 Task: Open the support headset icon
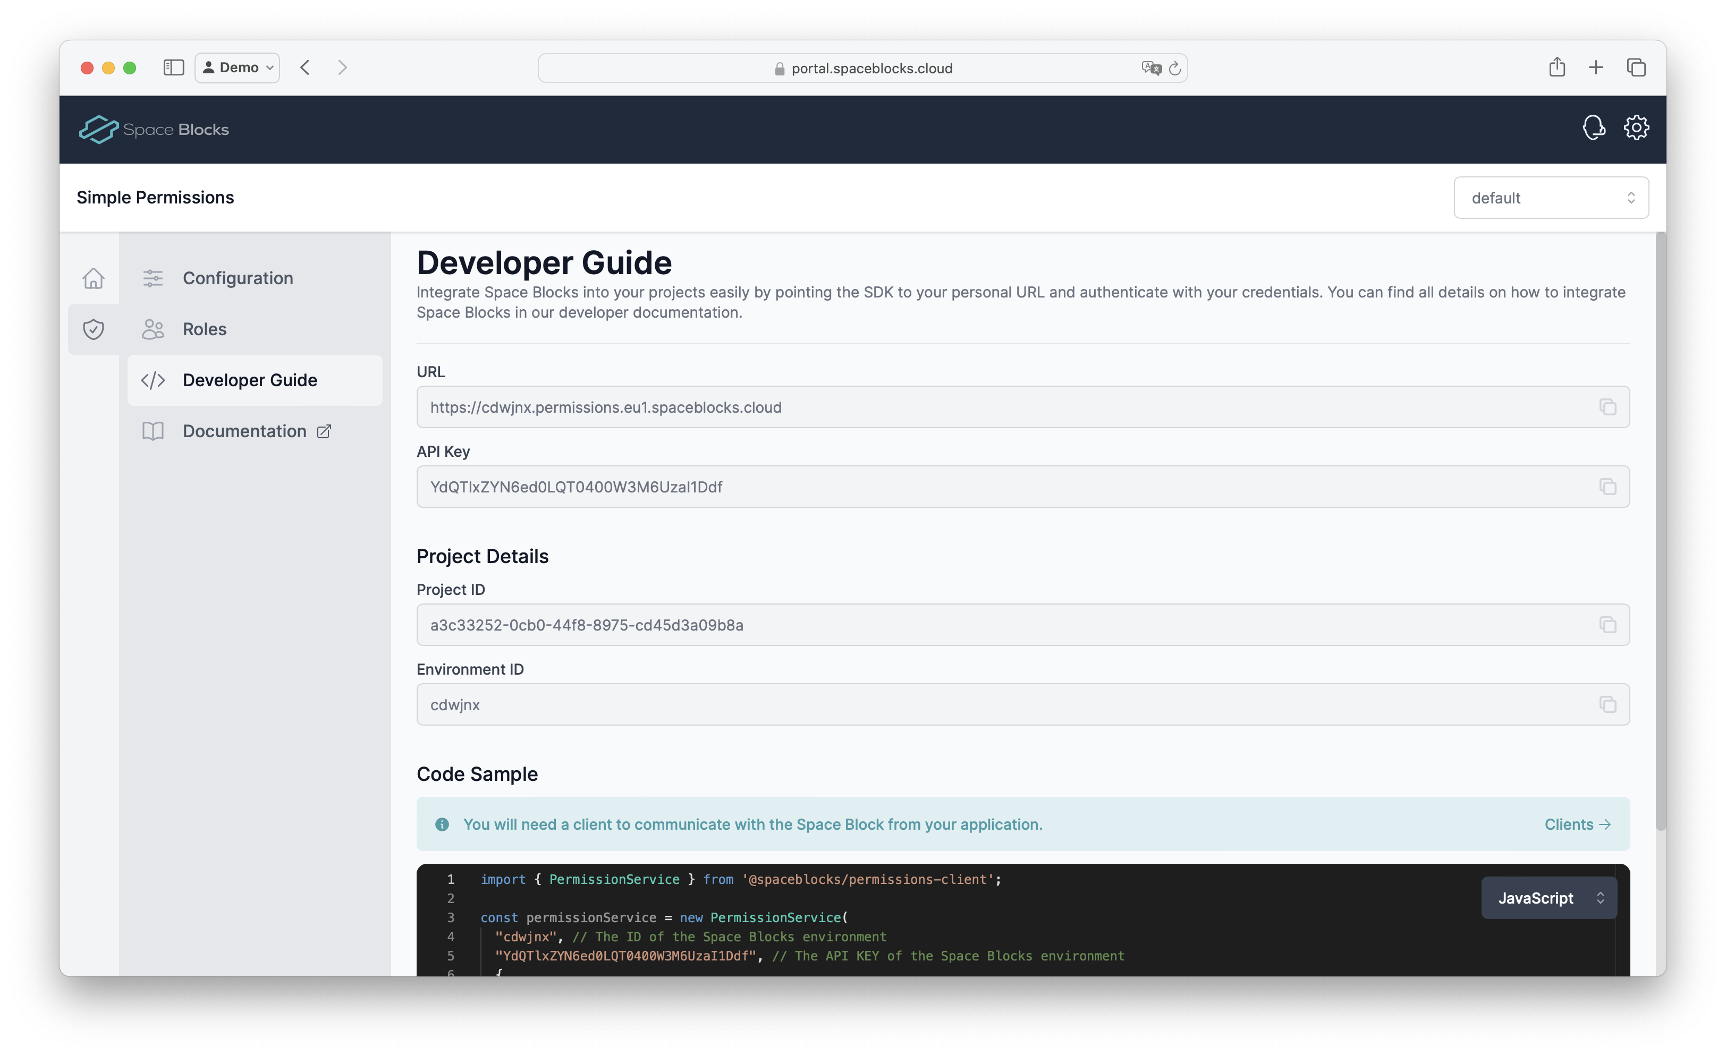pyautogui.click(x=1594, y=128)
